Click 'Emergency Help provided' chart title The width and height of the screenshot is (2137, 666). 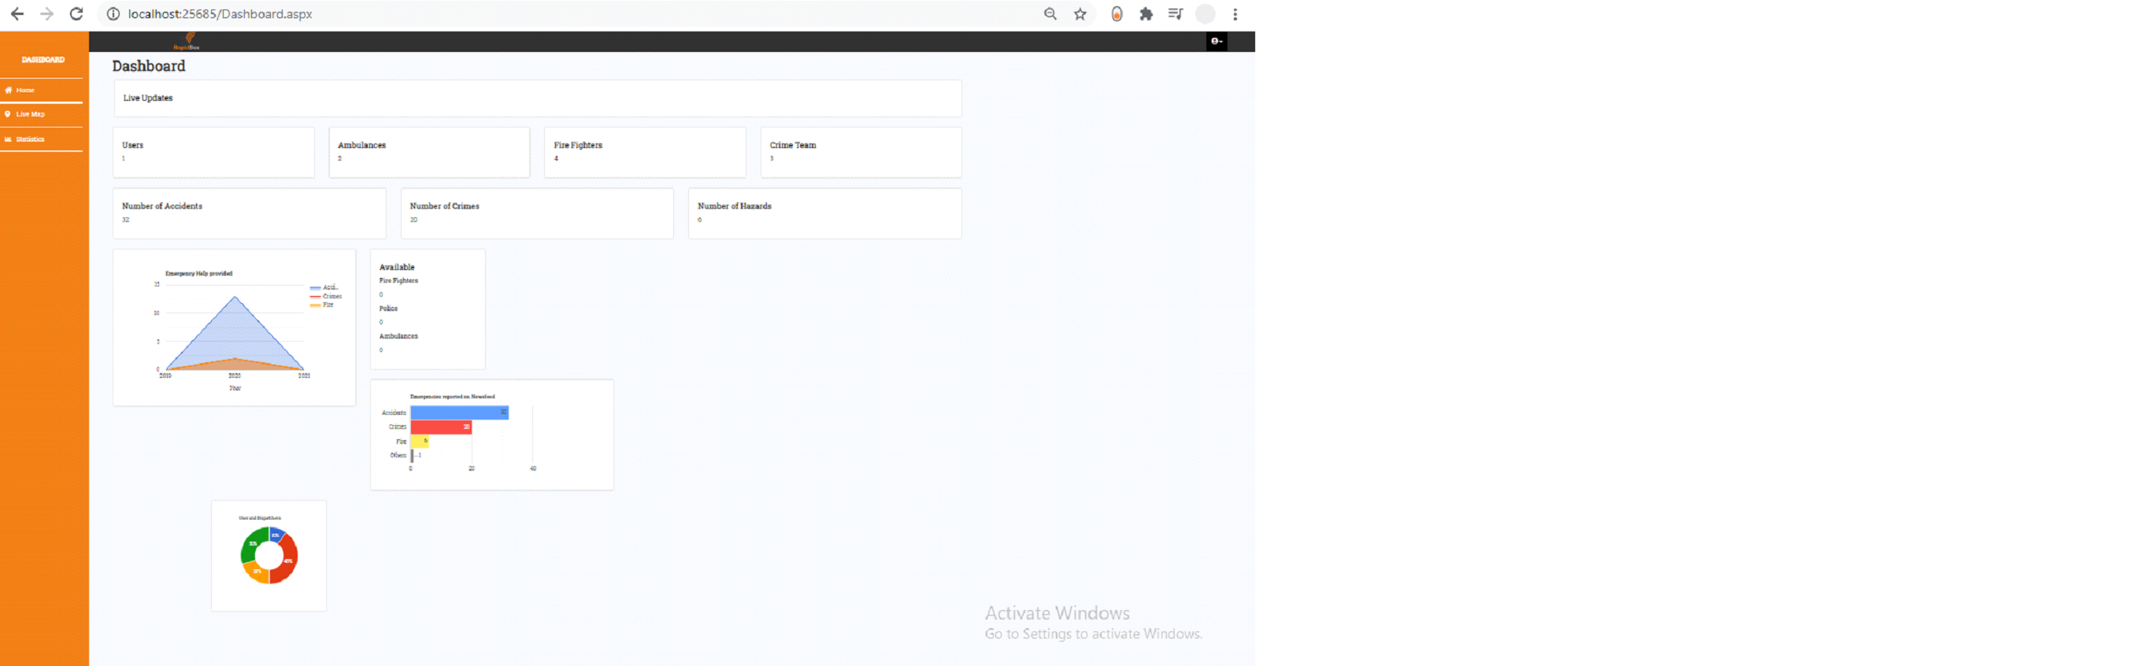coord(199,274)
